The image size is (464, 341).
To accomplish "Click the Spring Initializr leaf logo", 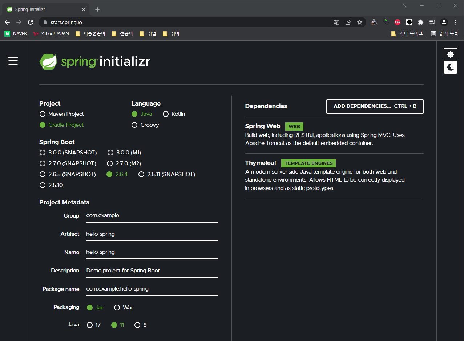I will click(48, 62).
